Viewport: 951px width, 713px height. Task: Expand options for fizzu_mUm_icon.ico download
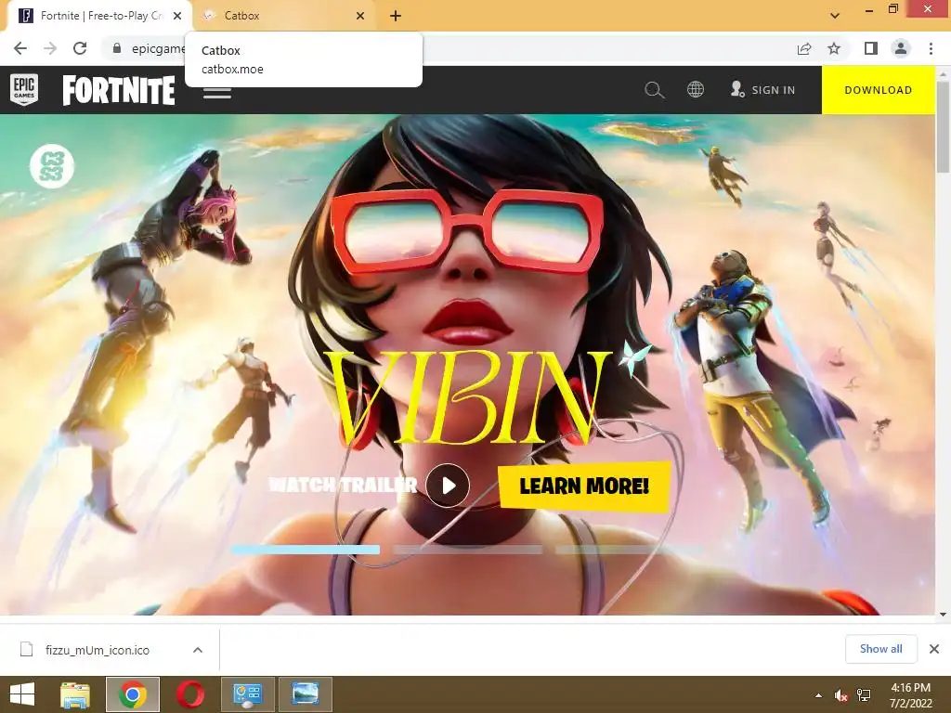point(198,650)
